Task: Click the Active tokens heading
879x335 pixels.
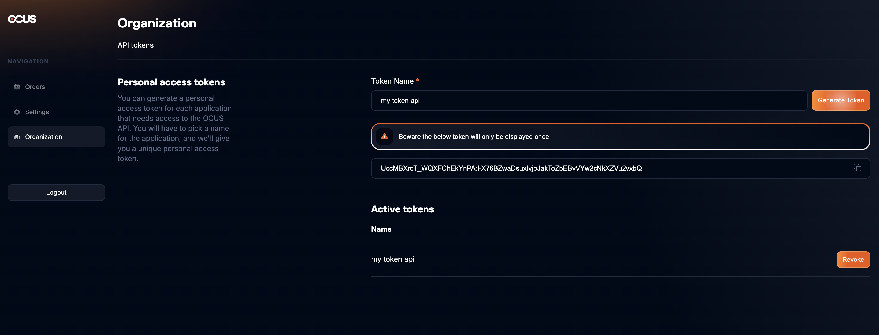Action: coord(402,209)
